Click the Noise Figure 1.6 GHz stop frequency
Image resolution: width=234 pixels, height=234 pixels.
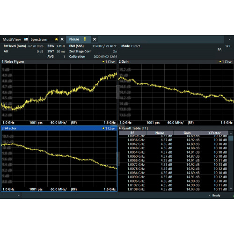(x=110, y=123)
